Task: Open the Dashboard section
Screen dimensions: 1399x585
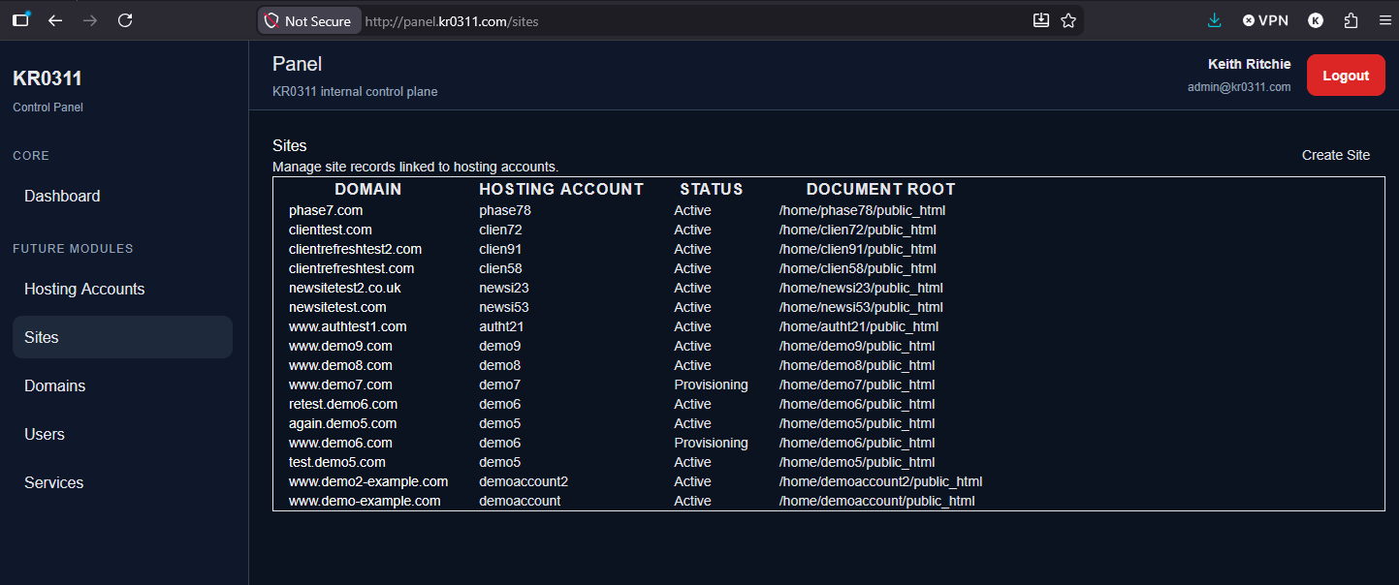Action: coord(62,196)
